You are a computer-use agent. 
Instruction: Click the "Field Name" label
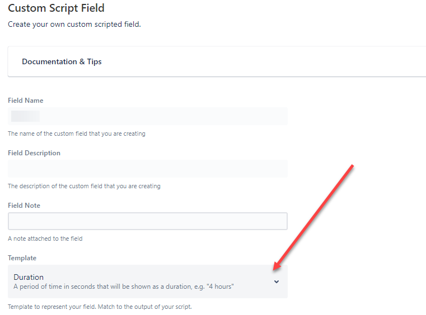coord(26,101)
